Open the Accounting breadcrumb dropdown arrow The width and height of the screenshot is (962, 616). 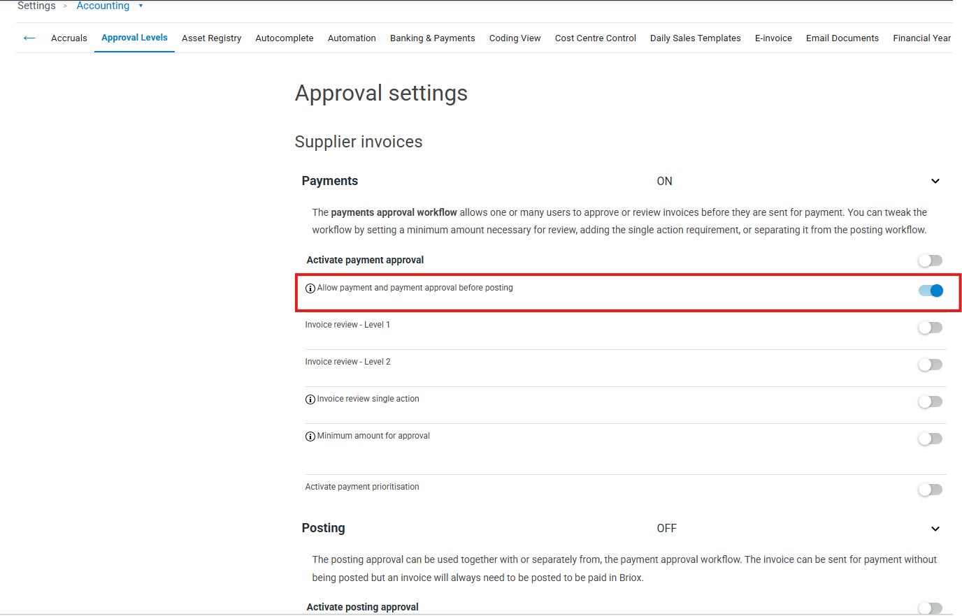141,6
